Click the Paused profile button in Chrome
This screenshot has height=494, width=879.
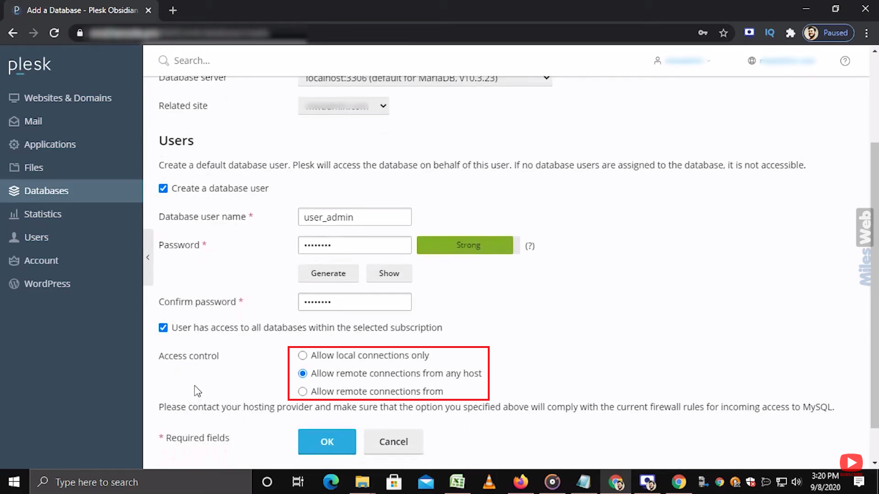click(829, 33)
